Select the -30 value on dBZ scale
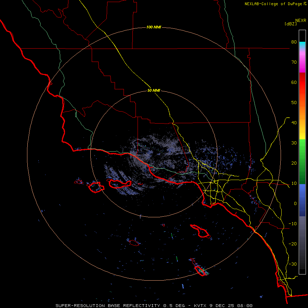The width and height of the screenshot is (308, 308). click(x=293, y=264)
